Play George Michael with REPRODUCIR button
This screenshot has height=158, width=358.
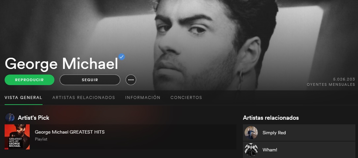[29, 80]
